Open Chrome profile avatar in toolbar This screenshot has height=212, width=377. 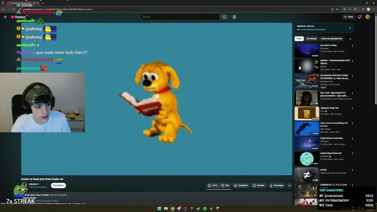click(368, 9)
